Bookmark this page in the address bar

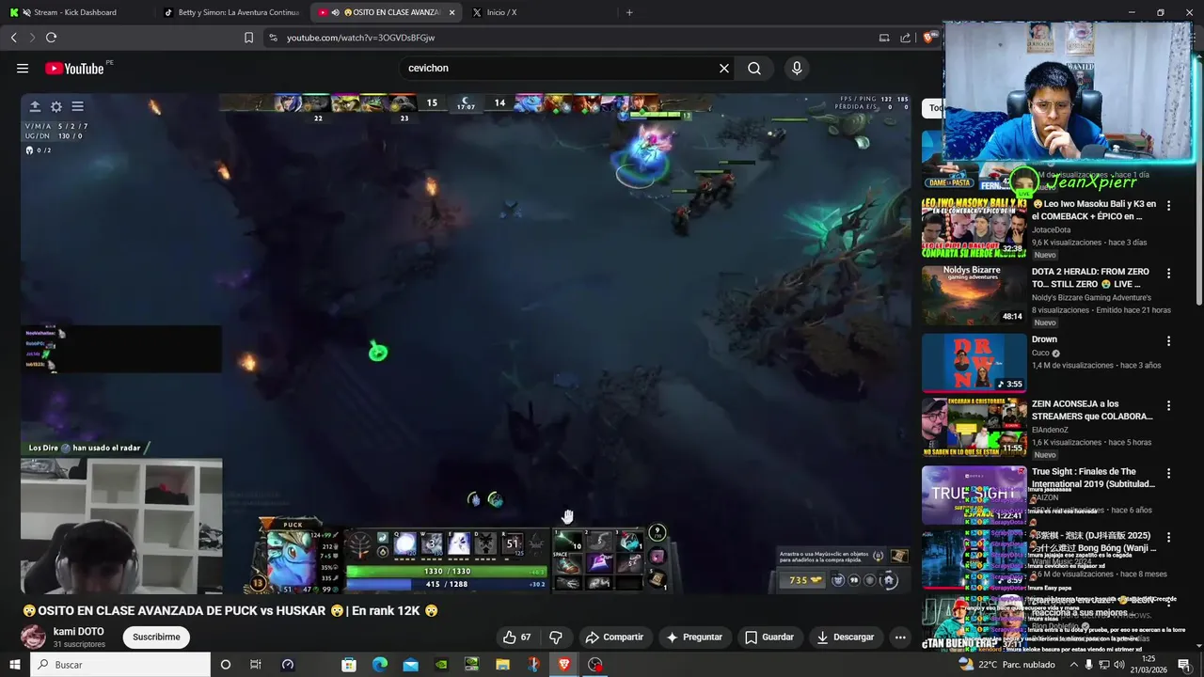[x=248, y=38]
